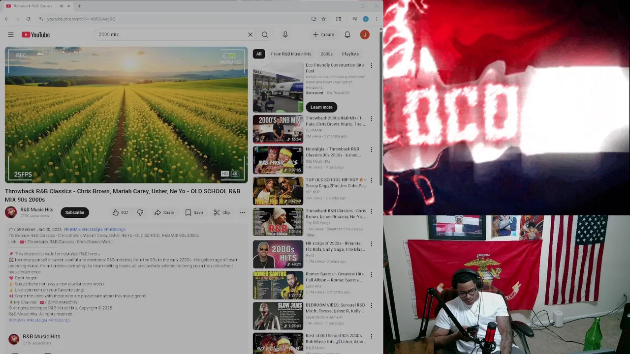Open the browser three-dot menu
Screen dimensions: 630x354
pos(377,19)
